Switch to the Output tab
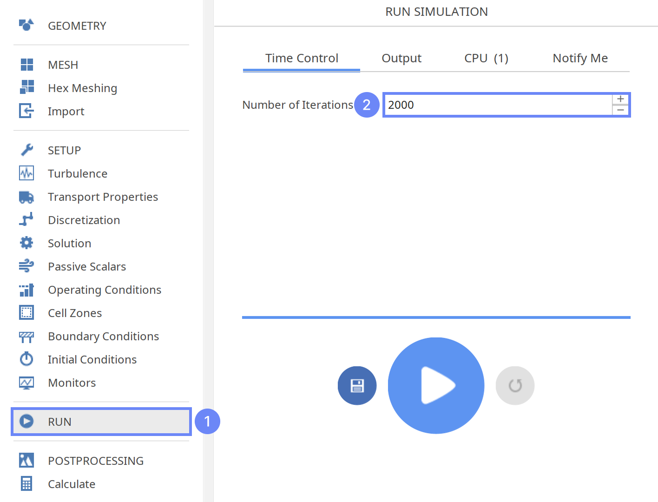Screen dimensions: 658x502 [x=401, y=58]
